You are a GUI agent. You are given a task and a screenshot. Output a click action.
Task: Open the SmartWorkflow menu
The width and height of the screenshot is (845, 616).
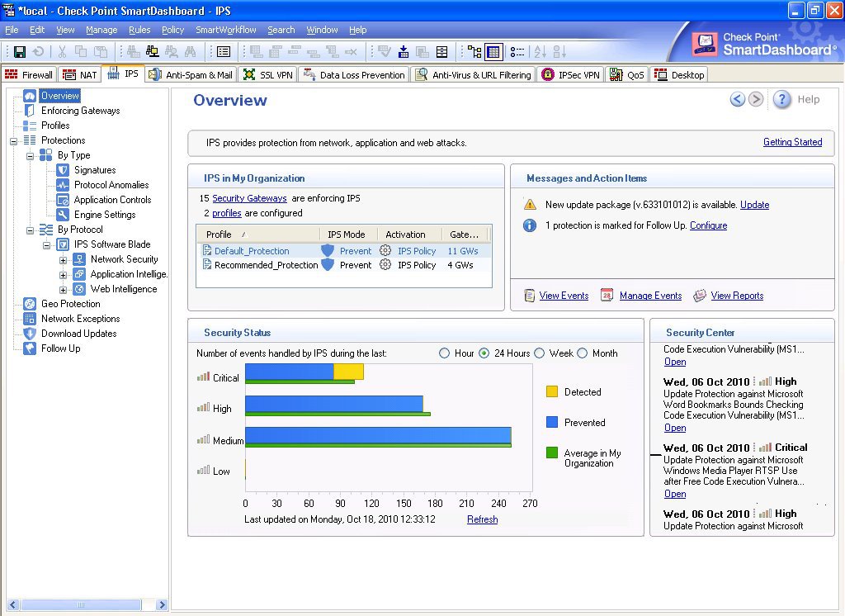[x=226, y=30]
